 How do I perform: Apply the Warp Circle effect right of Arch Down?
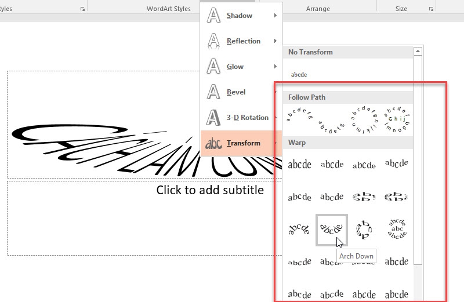tap(364, 230)
